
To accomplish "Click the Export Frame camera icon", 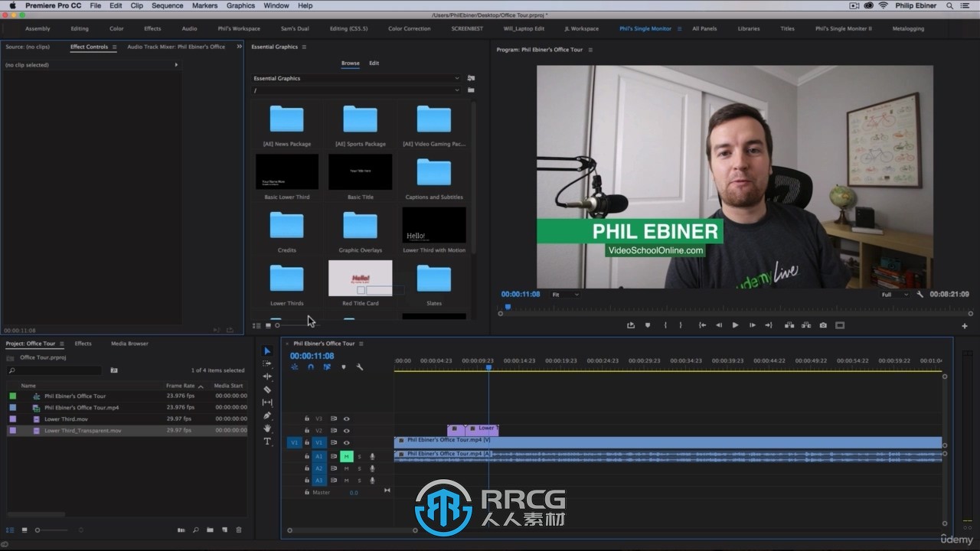I will (823, 325).
